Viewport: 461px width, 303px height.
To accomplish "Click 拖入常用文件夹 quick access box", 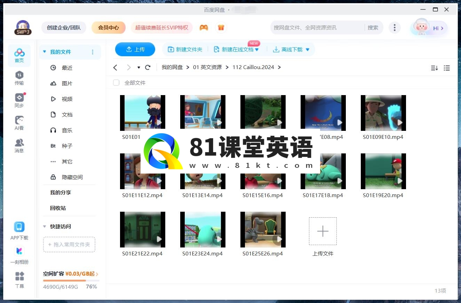I will click(x=69, y=244).
